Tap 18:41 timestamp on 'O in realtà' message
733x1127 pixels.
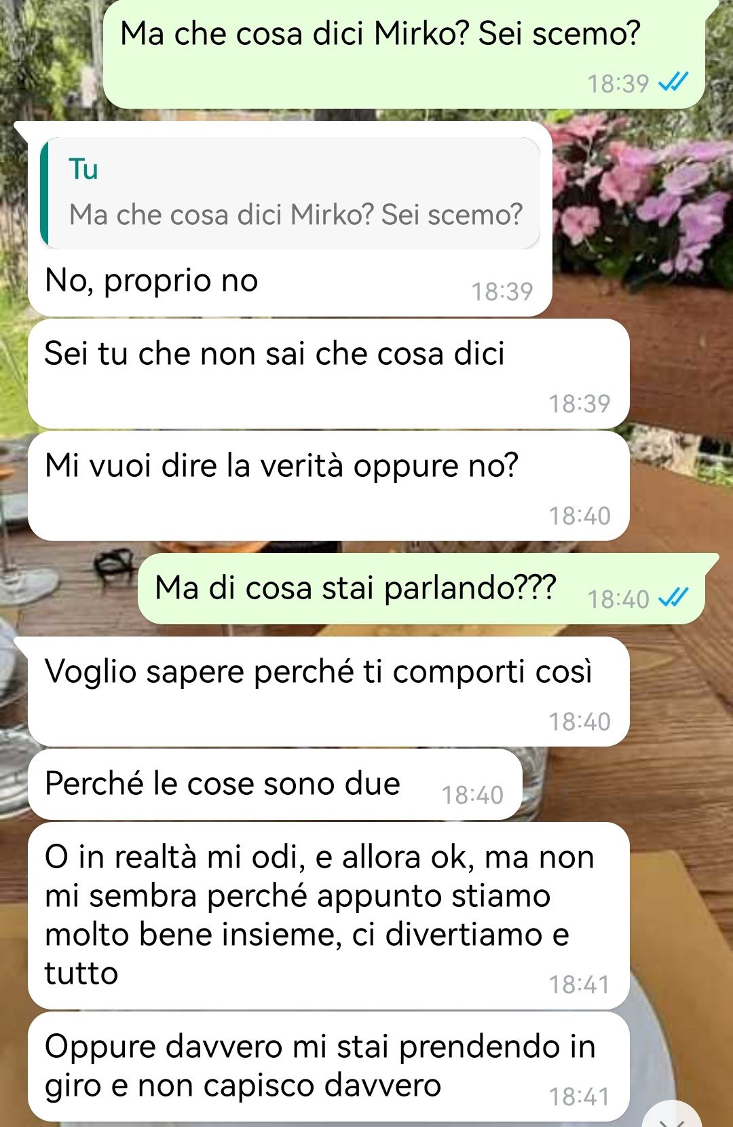coord(579,984)
